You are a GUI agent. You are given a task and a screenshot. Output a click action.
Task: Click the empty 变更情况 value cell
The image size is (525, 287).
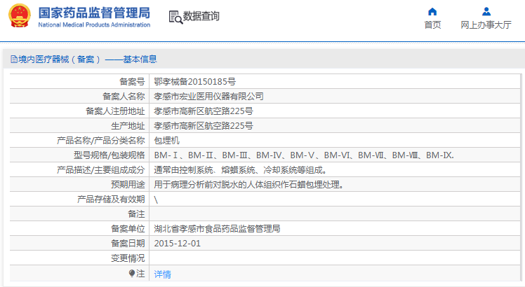click(335, 258)
